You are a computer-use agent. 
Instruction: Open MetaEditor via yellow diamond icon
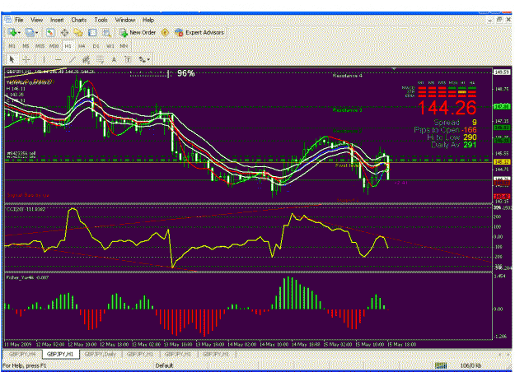click(165, 32)
